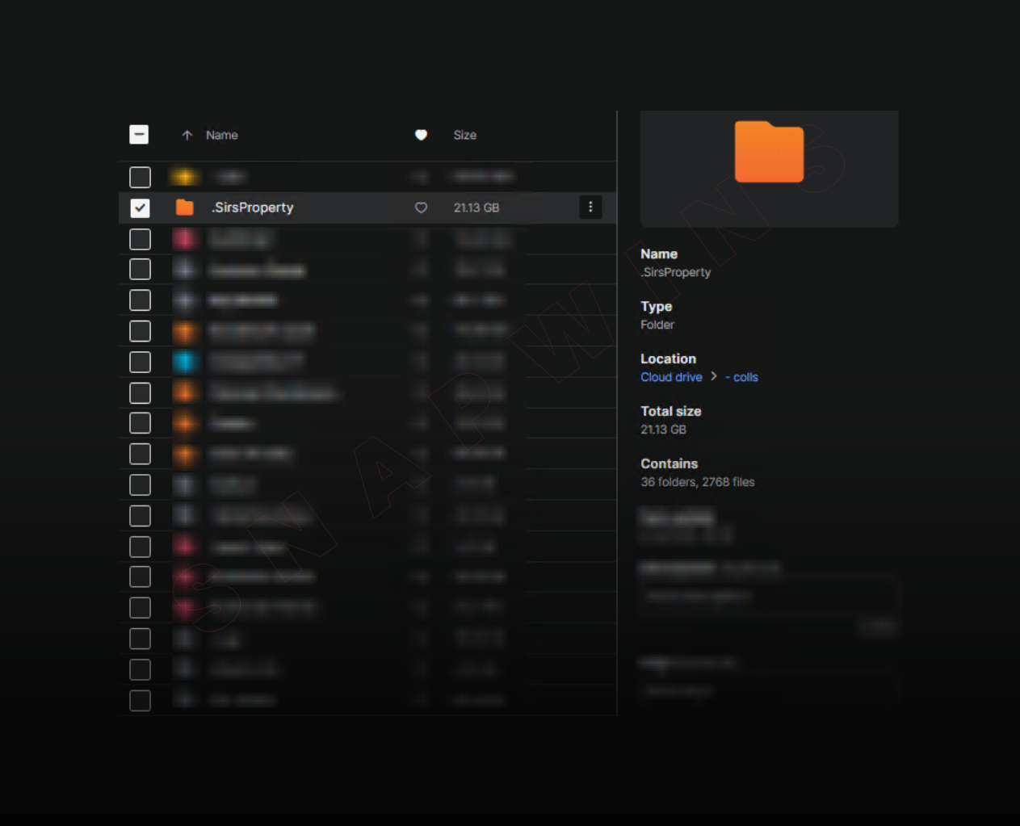Viewport: 1020px width, 826px height.
Task: Open the three-dot menu for .SirsProperty
Action: click(590, 208)
